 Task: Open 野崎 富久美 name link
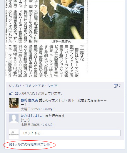(29, 100)
